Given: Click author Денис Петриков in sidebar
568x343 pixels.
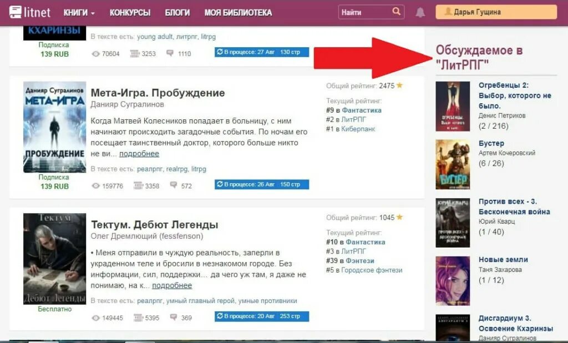Looking at the screenshot, I should pos(502,116).
